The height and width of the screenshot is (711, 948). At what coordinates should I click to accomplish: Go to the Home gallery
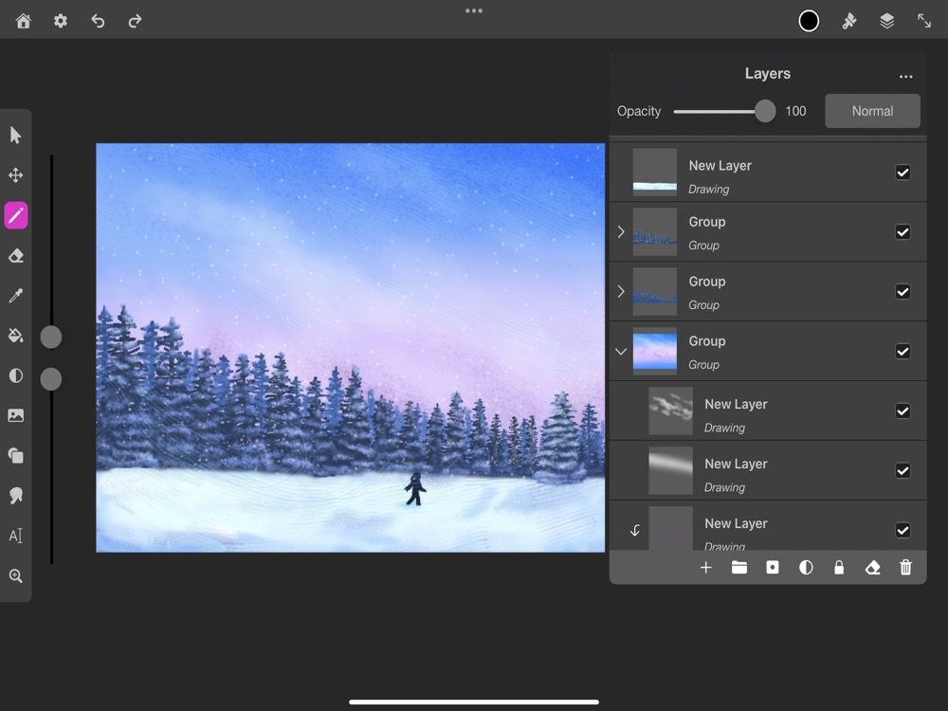coord(24,21)
